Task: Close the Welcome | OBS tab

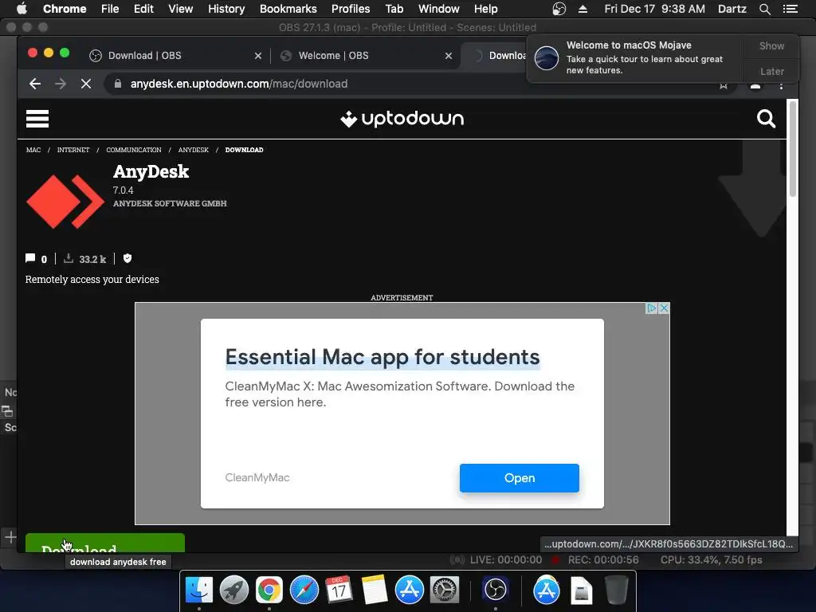Action: (449, 56)
